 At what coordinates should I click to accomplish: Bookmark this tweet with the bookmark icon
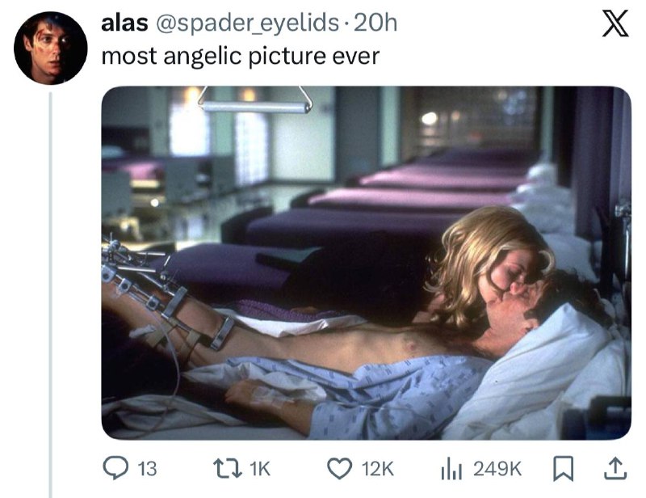click(563, 469)
